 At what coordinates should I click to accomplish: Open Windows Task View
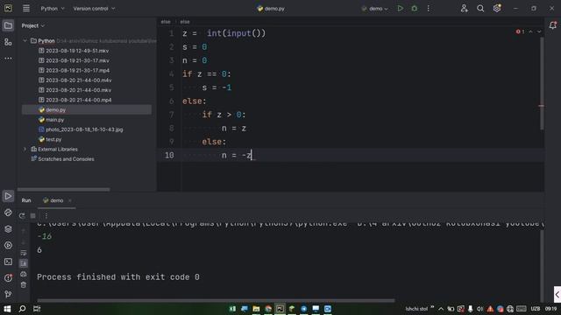coord(37,309)
